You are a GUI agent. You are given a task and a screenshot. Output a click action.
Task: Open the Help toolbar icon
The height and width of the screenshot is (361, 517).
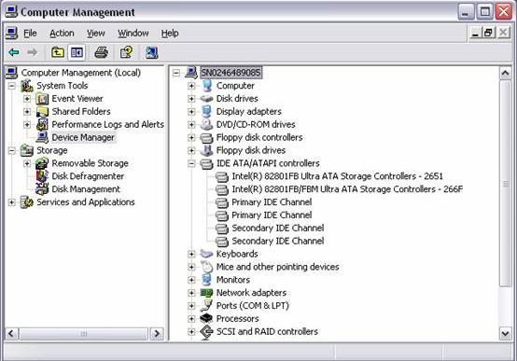(x=126, y=52)
